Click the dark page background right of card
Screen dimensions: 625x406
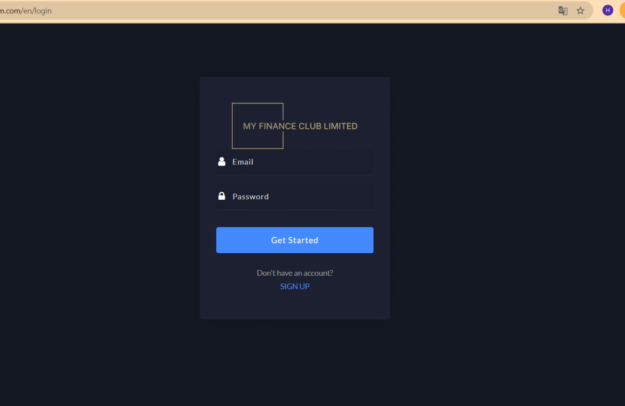point(506,199)
